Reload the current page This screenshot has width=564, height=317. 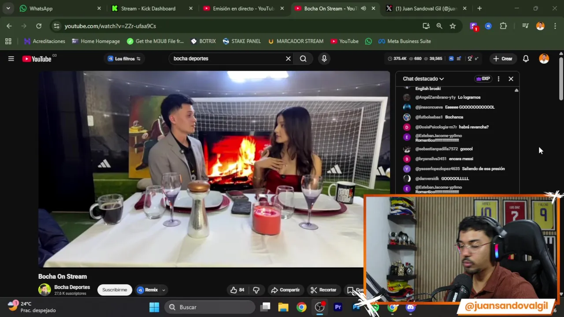click(x=39, y=26)
